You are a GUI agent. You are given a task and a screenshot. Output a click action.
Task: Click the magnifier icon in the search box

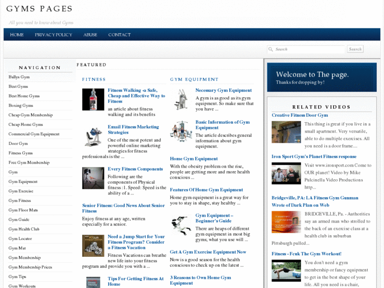point(270,49)
